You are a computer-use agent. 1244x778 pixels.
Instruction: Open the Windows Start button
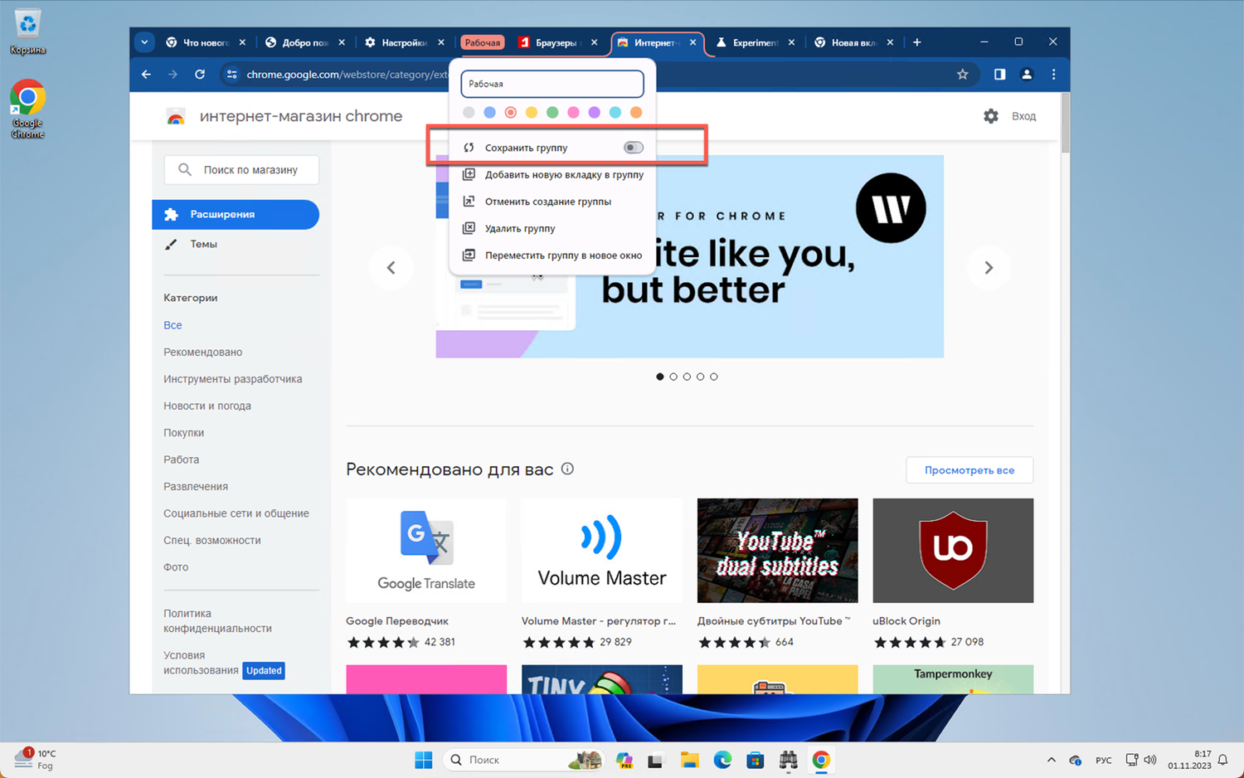[423, 760]
